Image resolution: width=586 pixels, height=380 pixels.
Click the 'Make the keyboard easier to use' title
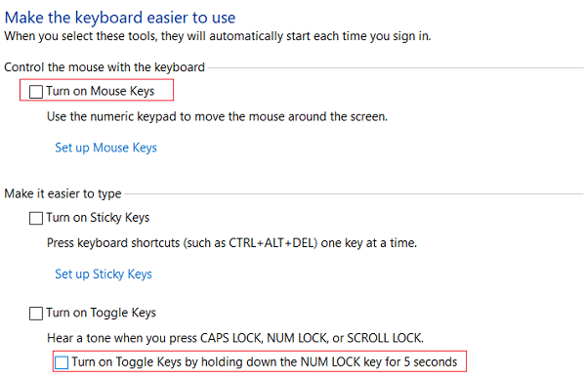coord(120,18)
